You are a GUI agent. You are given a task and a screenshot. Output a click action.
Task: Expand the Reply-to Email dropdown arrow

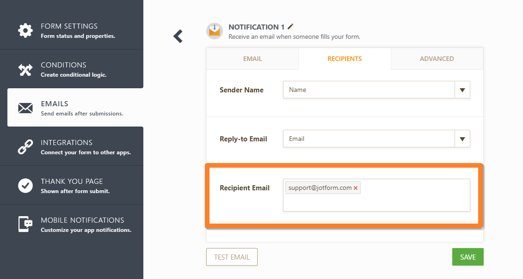462,139
